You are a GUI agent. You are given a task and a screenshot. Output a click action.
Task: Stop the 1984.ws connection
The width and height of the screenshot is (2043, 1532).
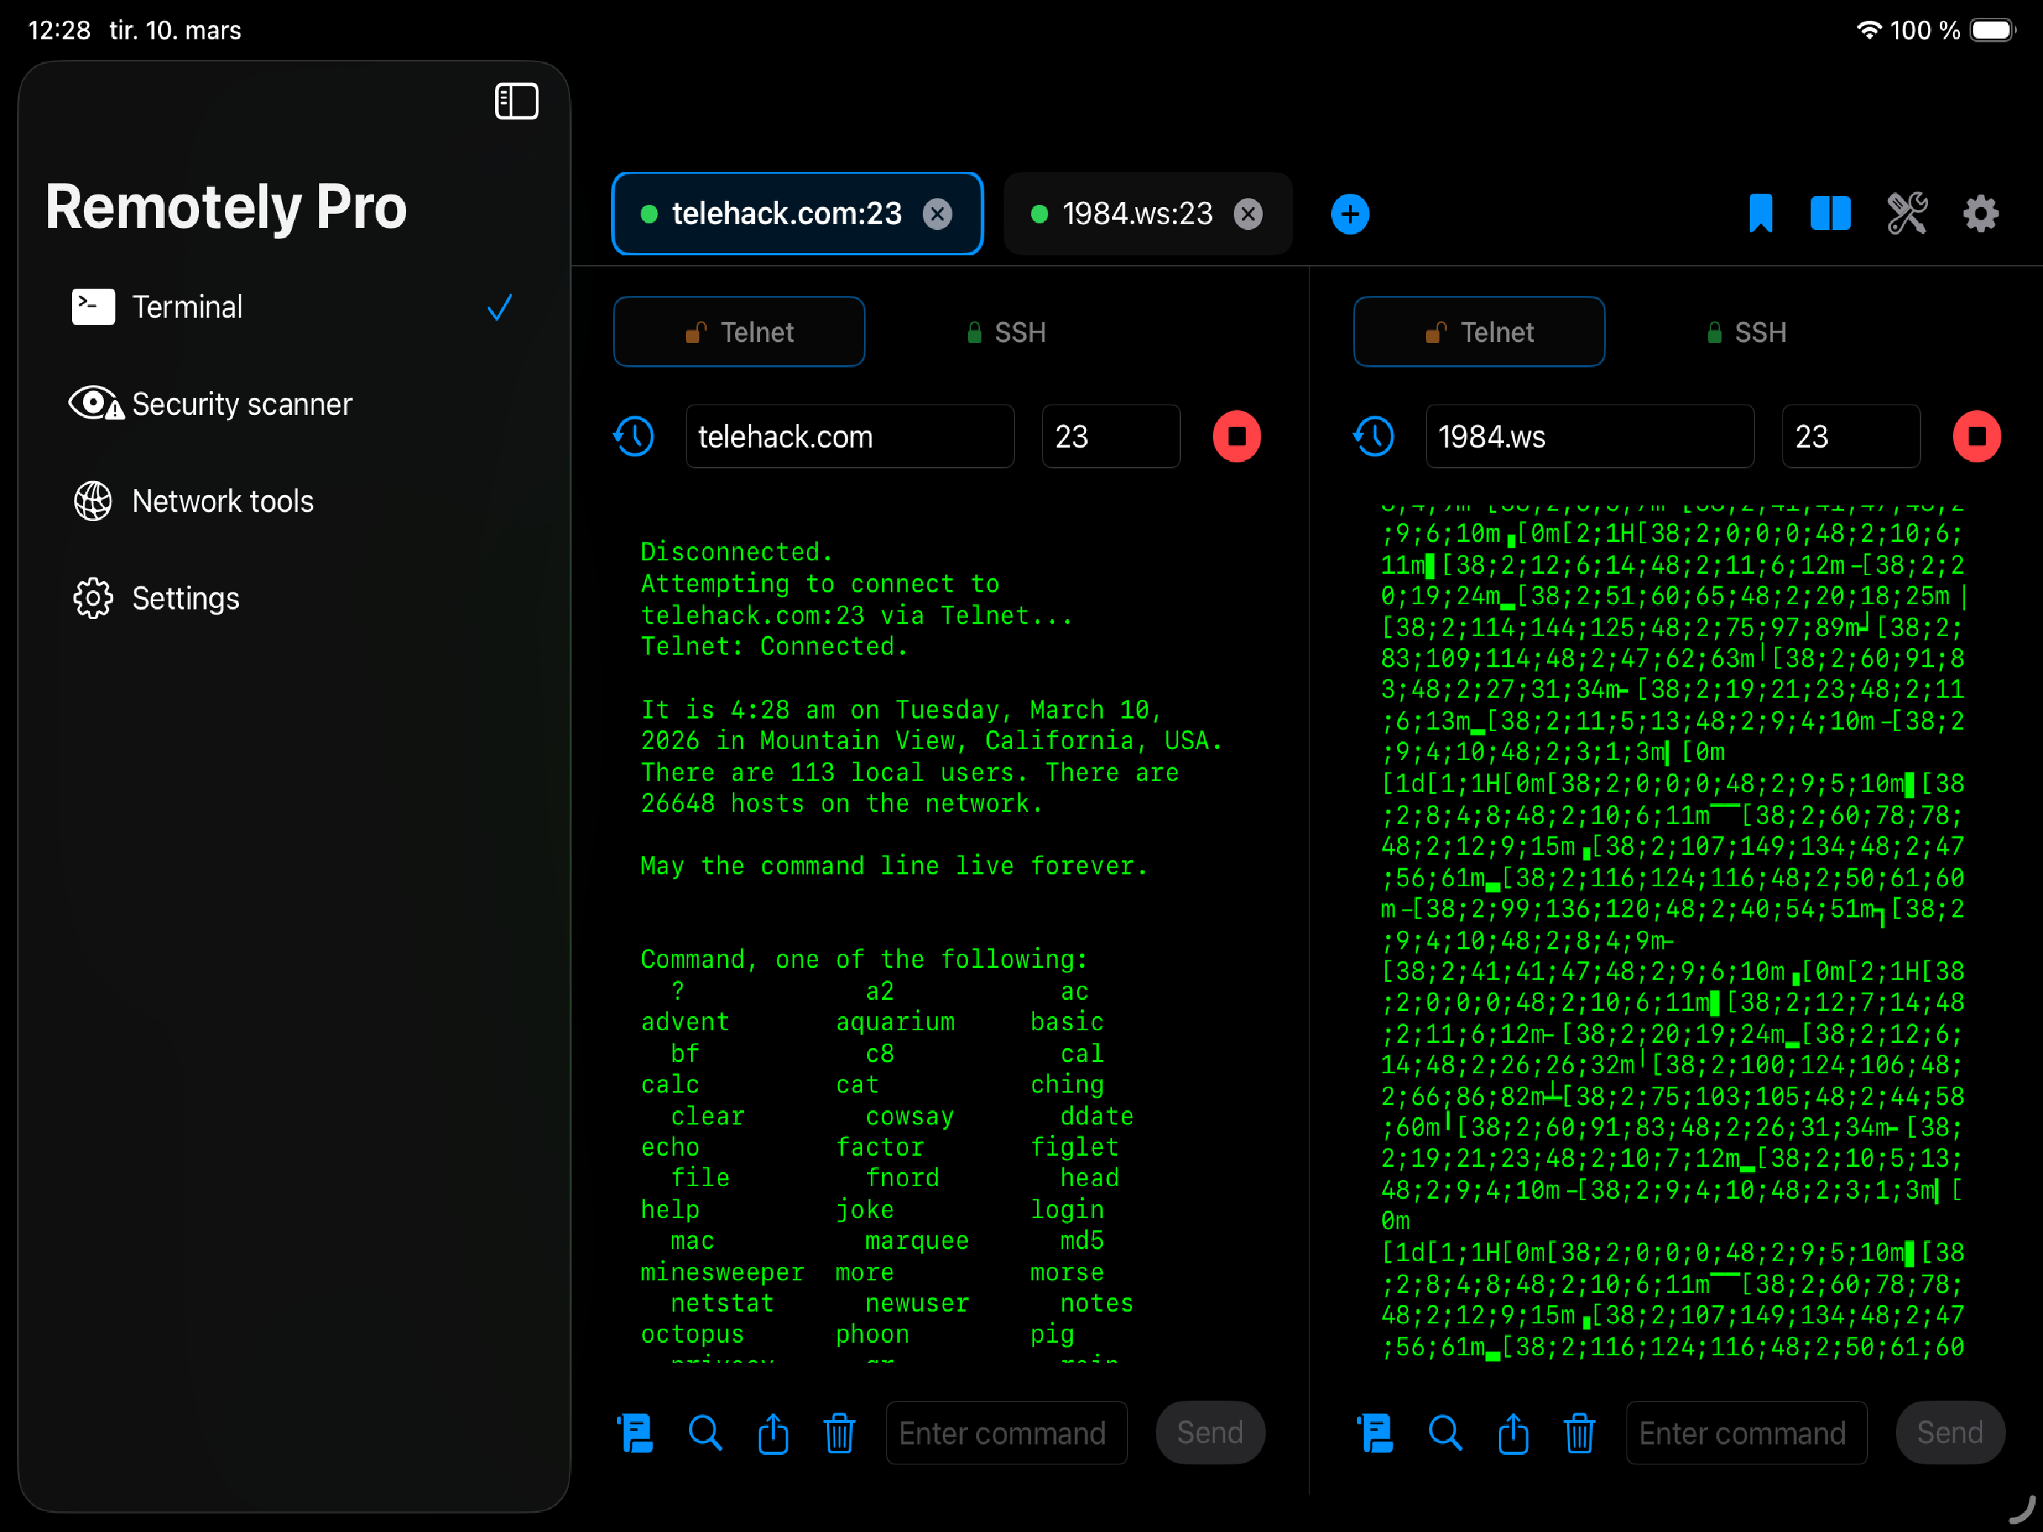[x=1976, y=436]
